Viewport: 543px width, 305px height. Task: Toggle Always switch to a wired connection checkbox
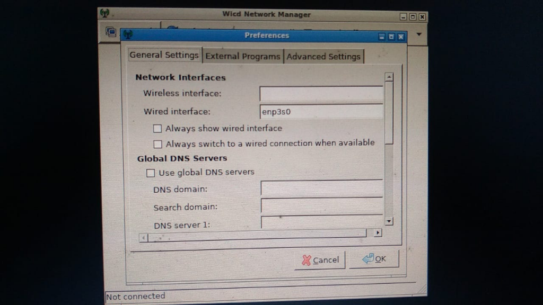[x=157, y=144]
